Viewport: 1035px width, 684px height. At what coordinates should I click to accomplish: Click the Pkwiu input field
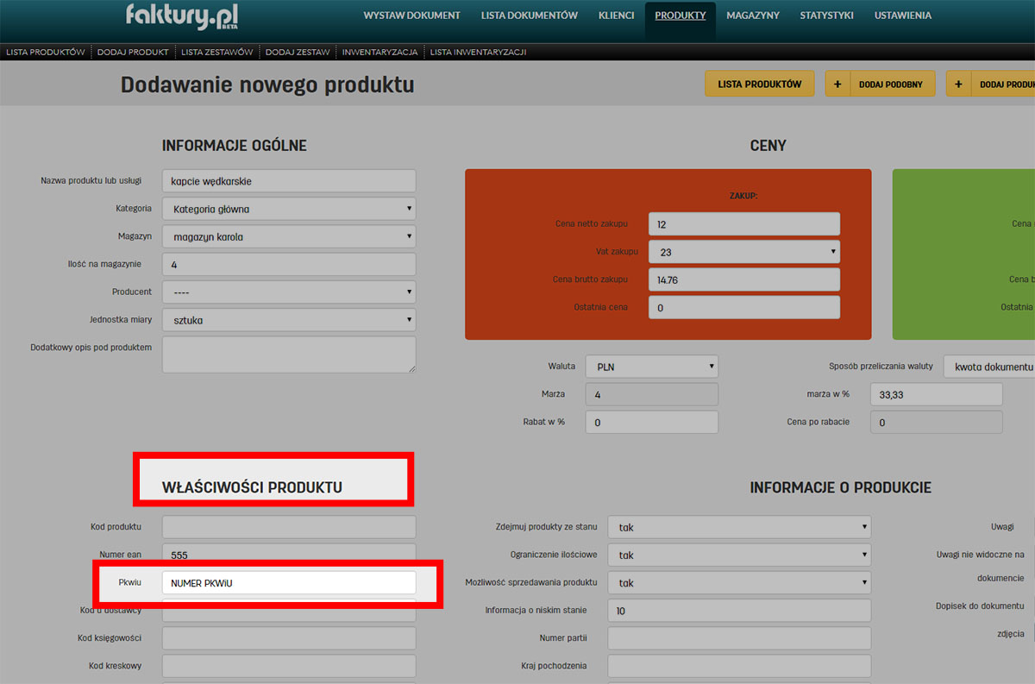click(289, 583)
